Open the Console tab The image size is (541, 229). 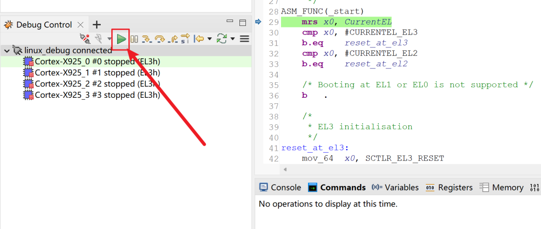280,188
